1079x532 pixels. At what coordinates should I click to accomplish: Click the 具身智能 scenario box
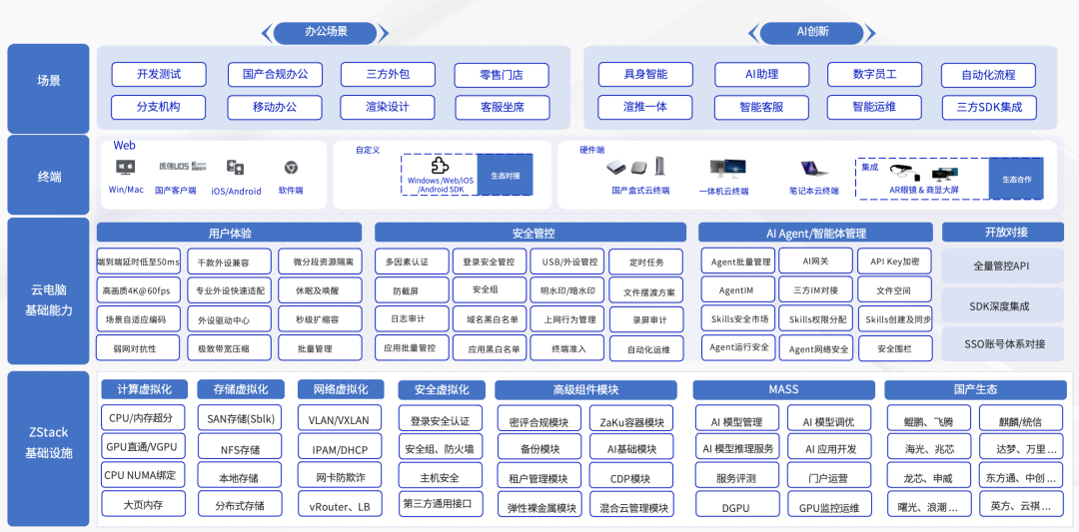(645, 74)
